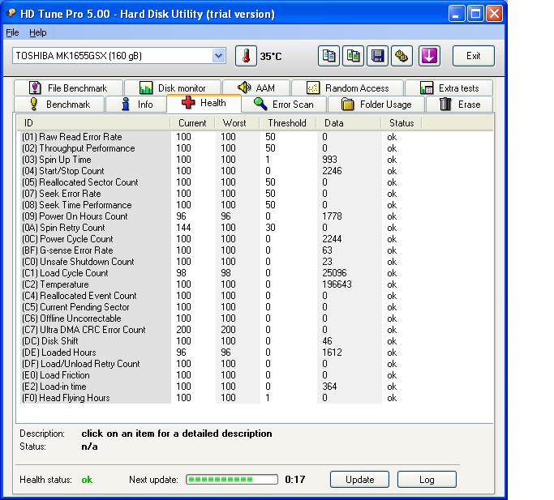Save screenshot floppy disk icon
The image size is (554, 500).
[x=377, y=56]
